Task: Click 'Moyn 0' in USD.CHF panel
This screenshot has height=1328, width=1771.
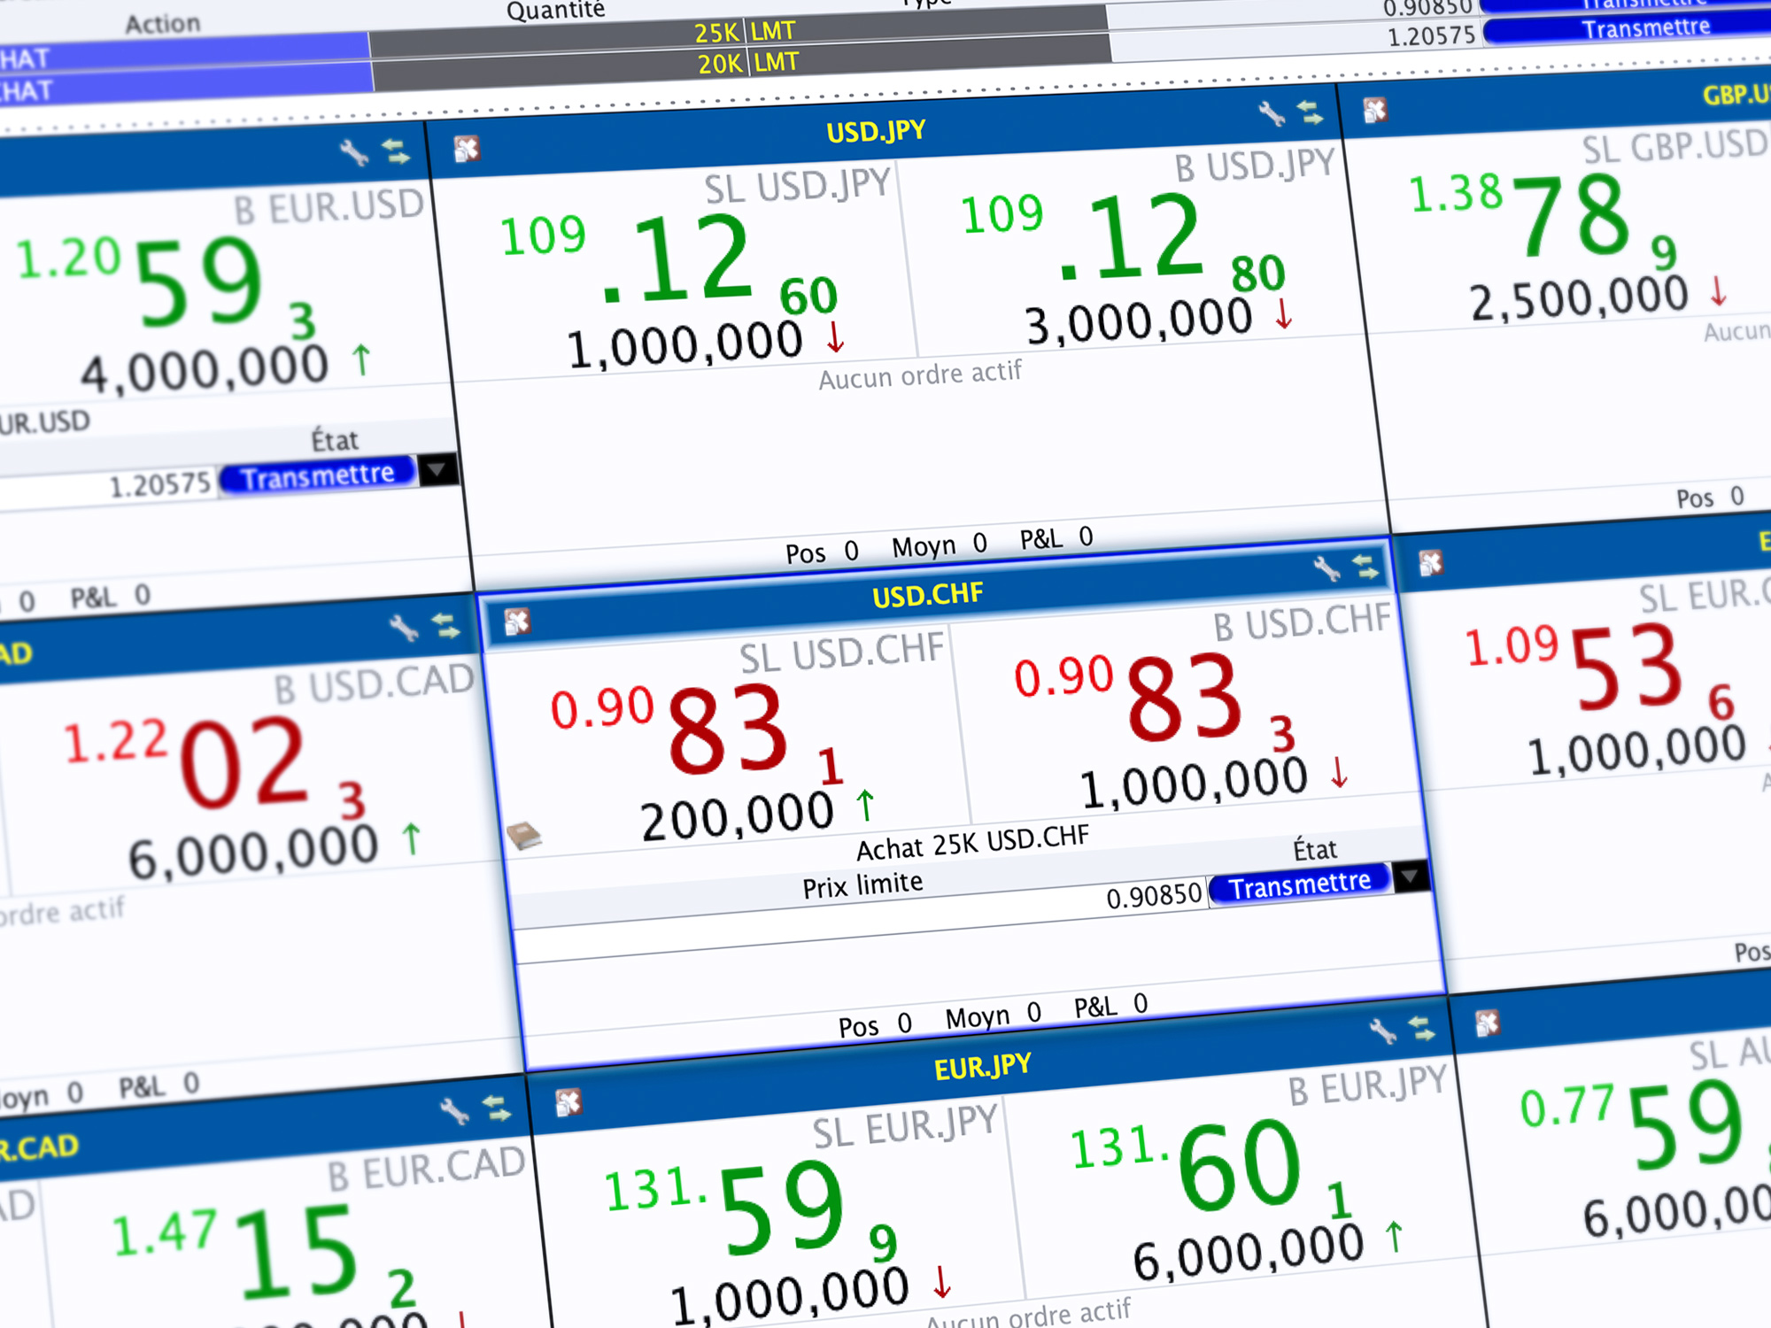Action: [x=993, y=1016]
